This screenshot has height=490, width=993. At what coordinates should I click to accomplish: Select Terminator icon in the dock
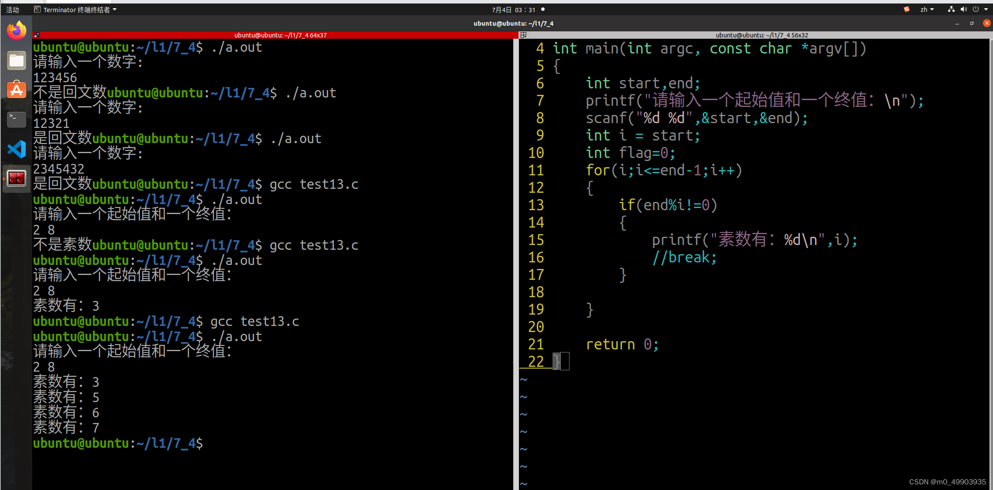click(17, 178)
